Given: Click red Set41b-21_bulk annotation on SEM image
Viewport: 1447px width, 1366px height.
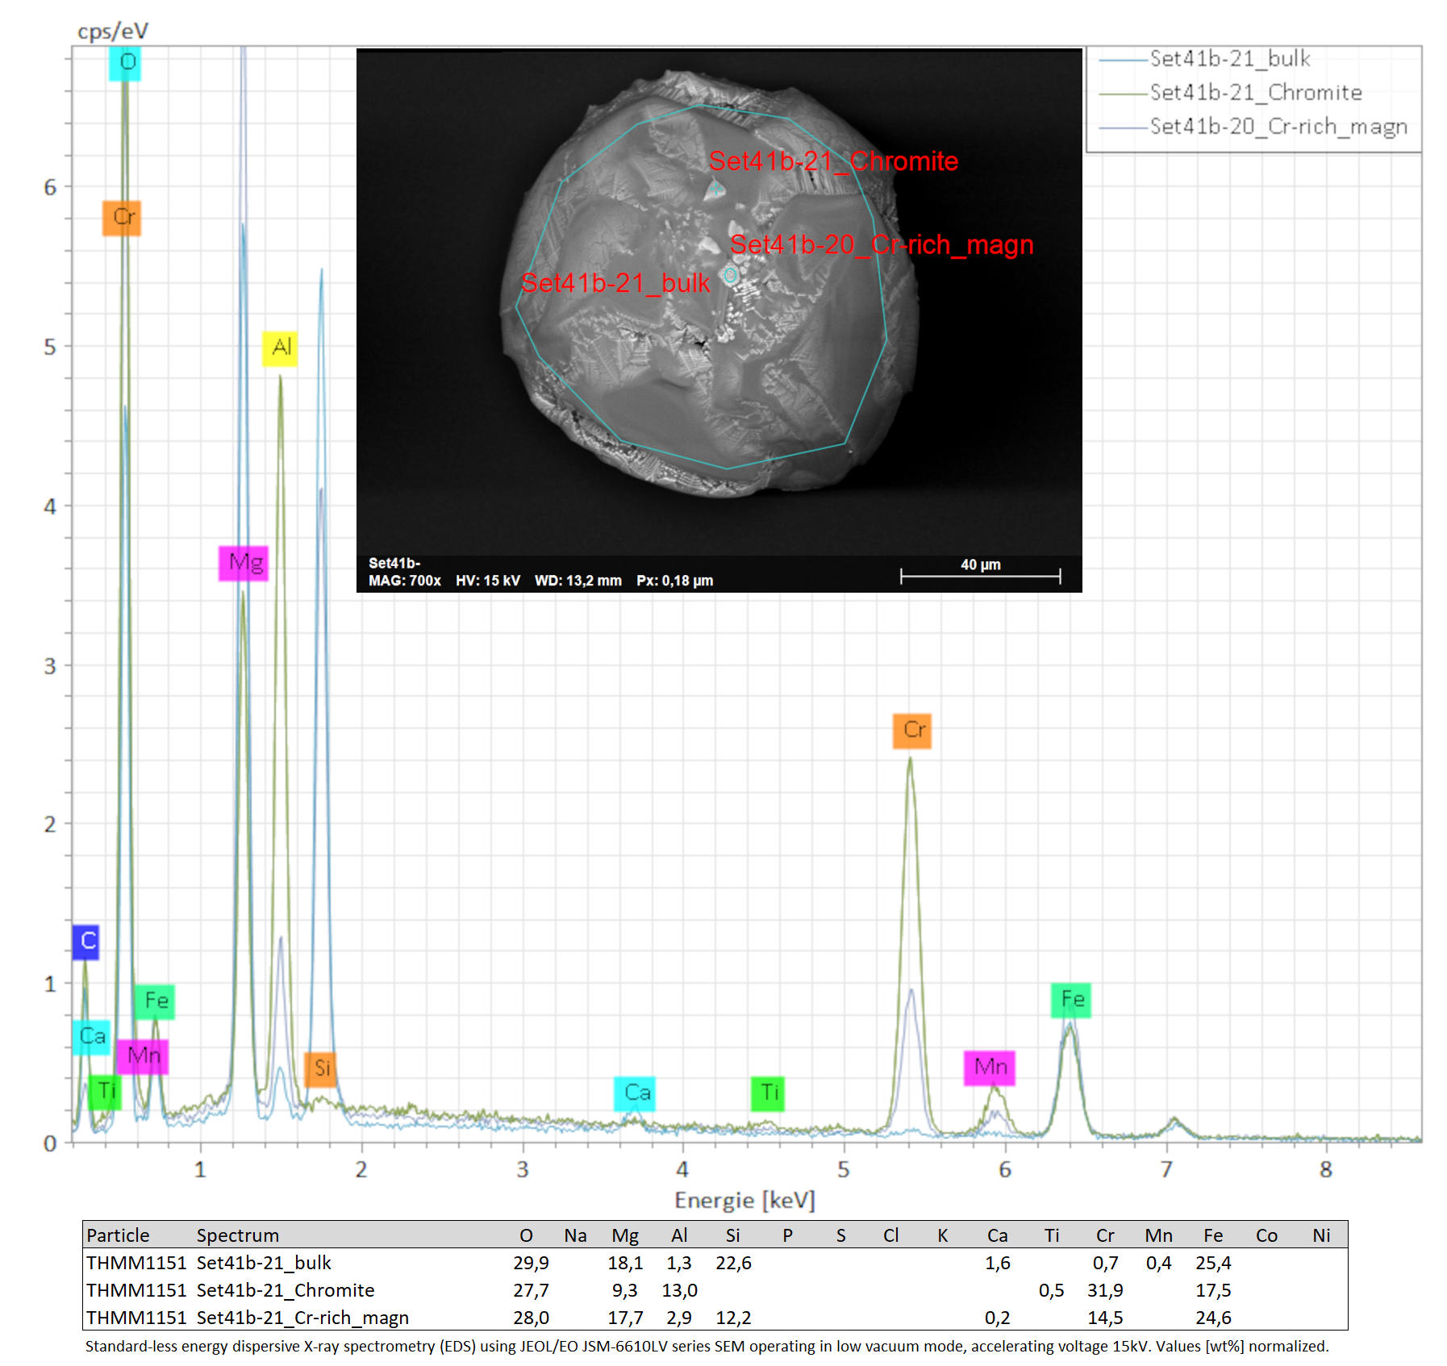Looking at the screenshot, I should pyautogui.click(x=615, y=283).
